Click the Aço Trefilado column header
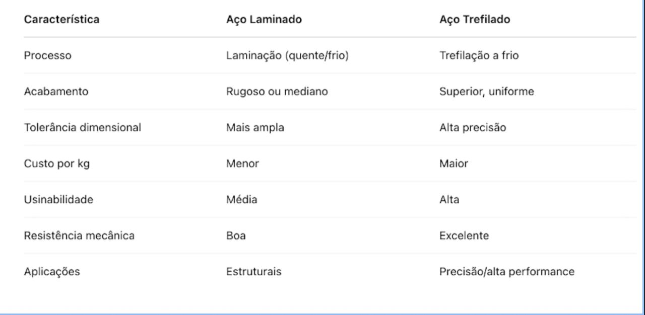The image size is (645, 315). [x=475, y=20]
